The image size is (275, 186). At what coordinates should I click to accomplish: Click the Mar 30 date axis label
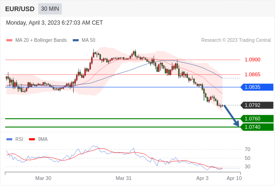43,178
